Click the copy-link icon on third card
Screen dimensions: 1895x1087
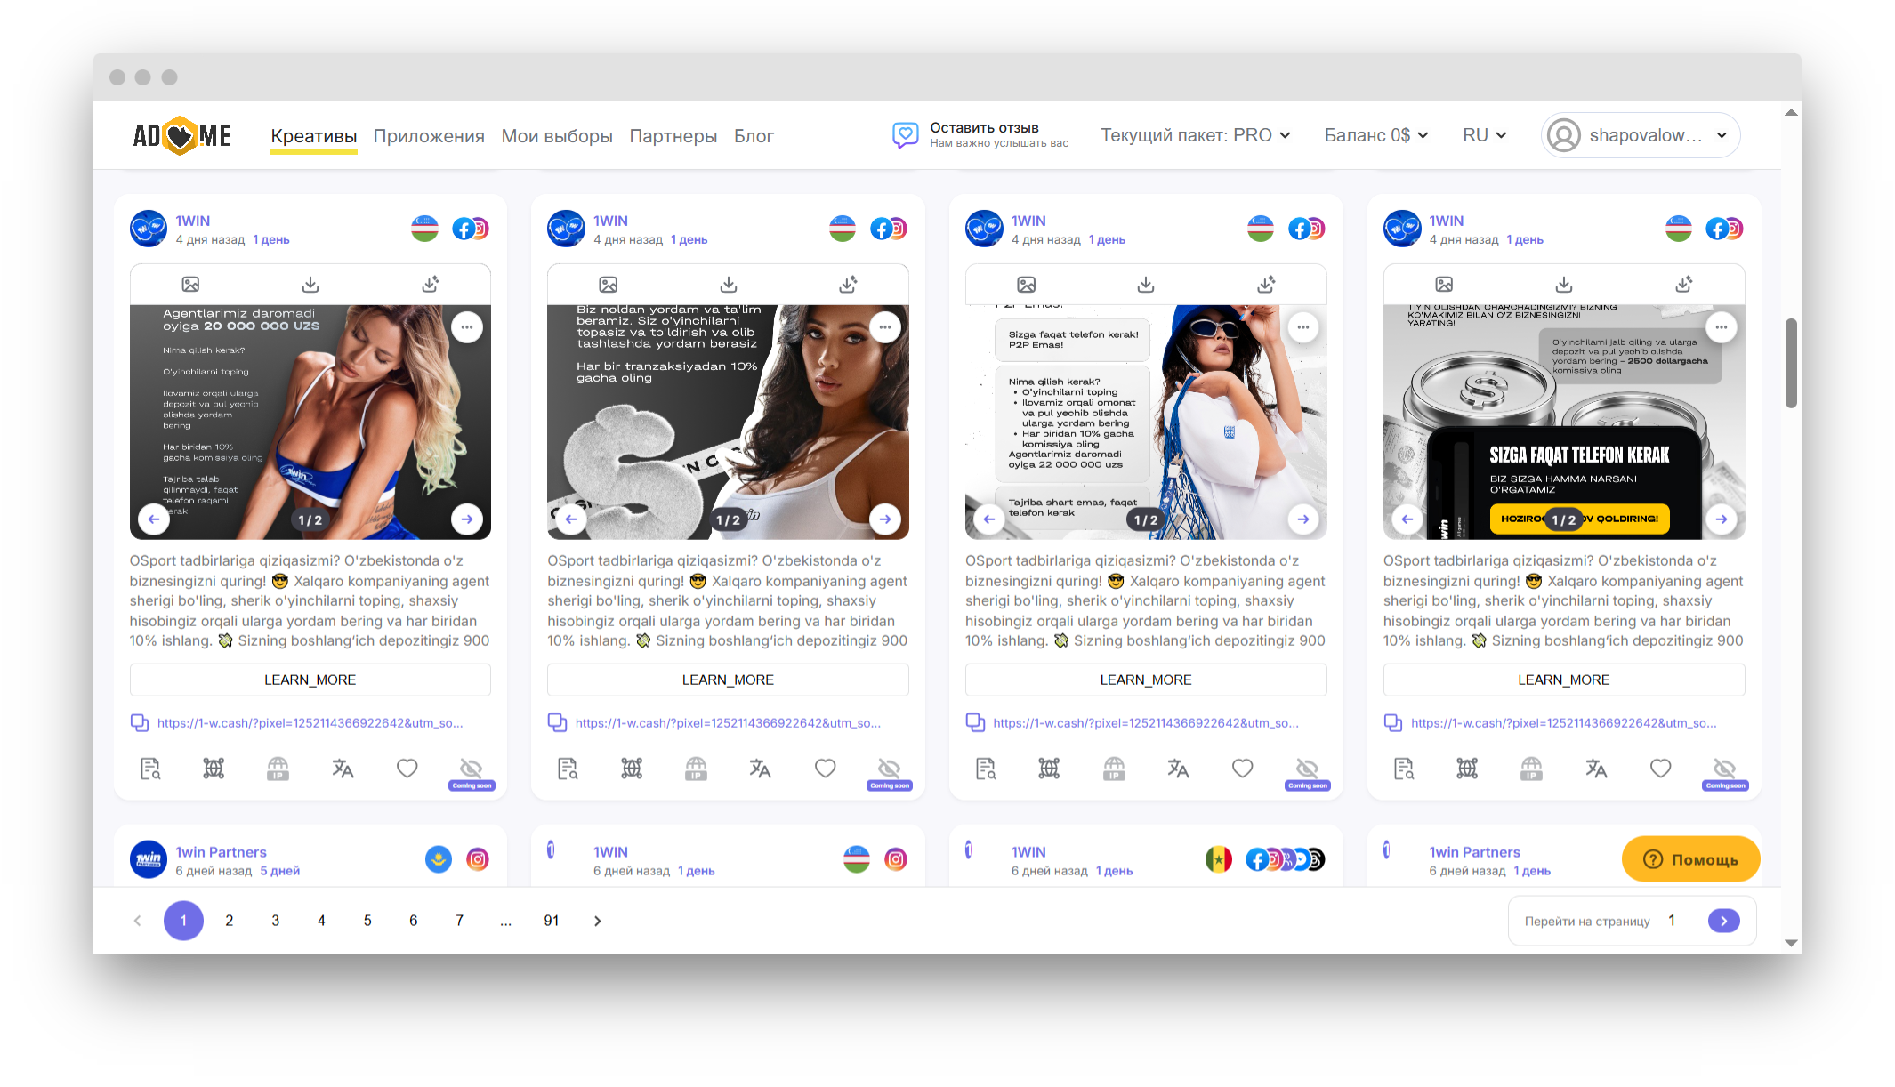[975, 723]
